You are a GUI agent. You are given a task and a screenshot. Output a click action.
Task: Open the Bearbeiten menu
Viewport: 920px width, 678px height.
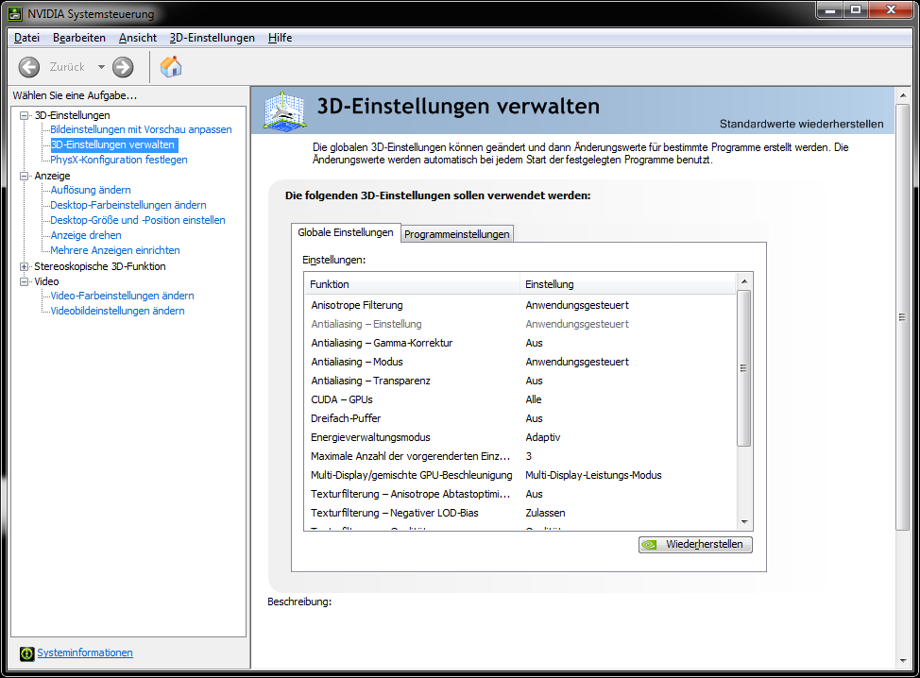[x=79, y=38]
